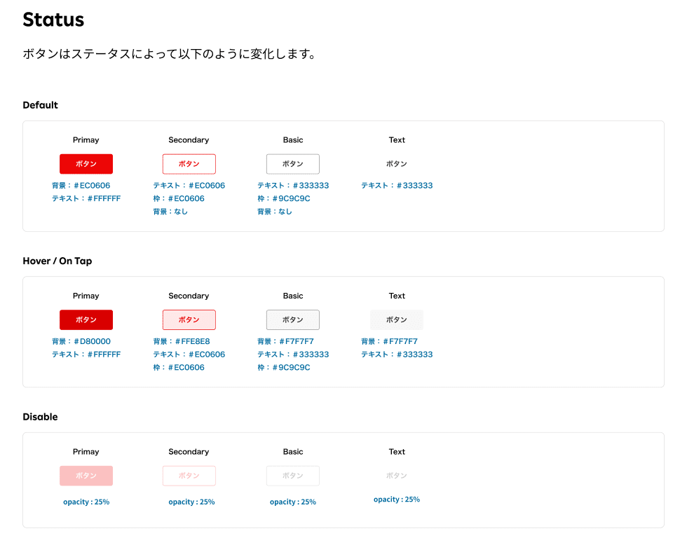Click the 背景：#D80000 spec under Hover Primary
This screenshot has width=687, height=543.
81,342
